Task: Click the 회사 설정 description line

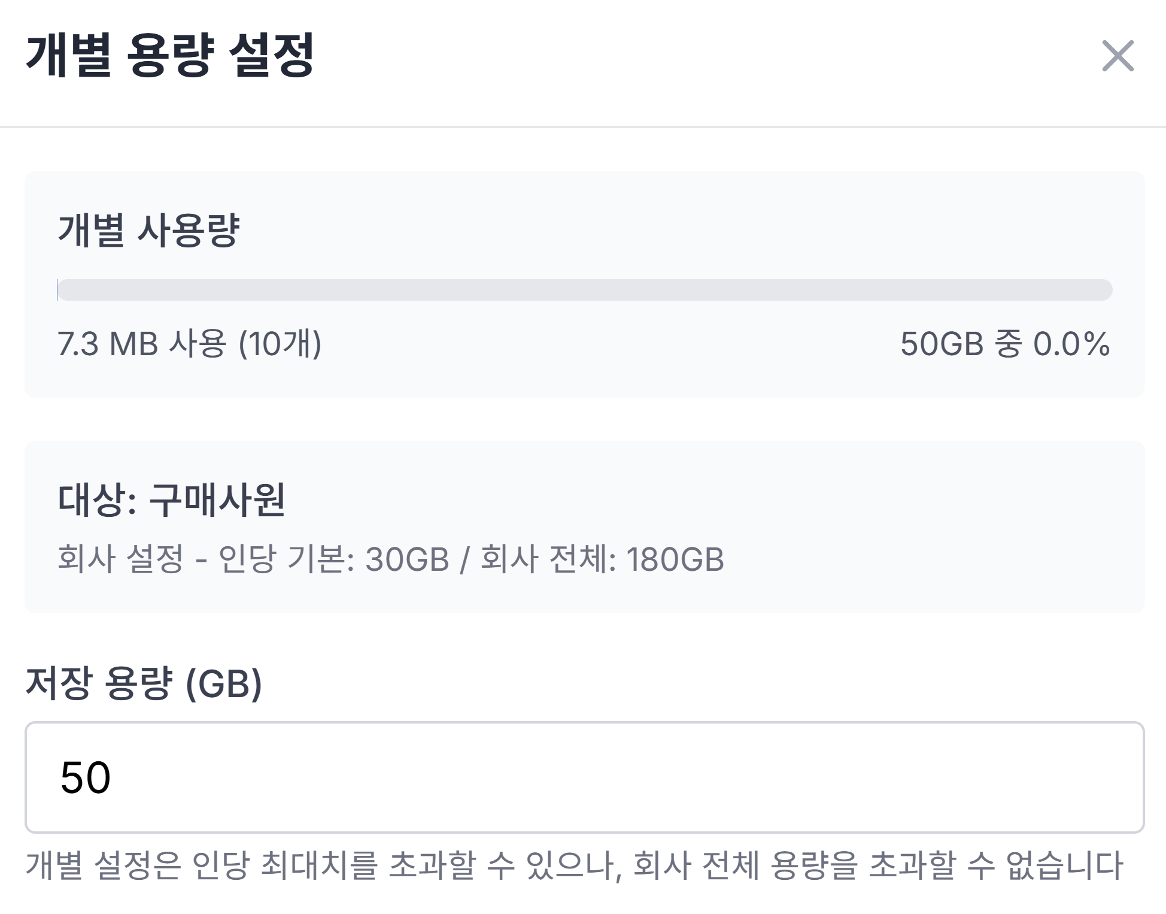Action: 390,559
